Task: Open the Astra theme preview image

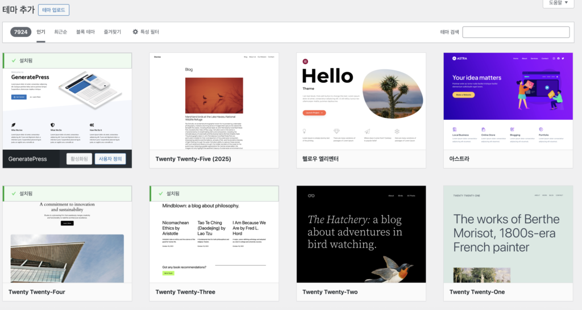Action: tap(508, 101)
